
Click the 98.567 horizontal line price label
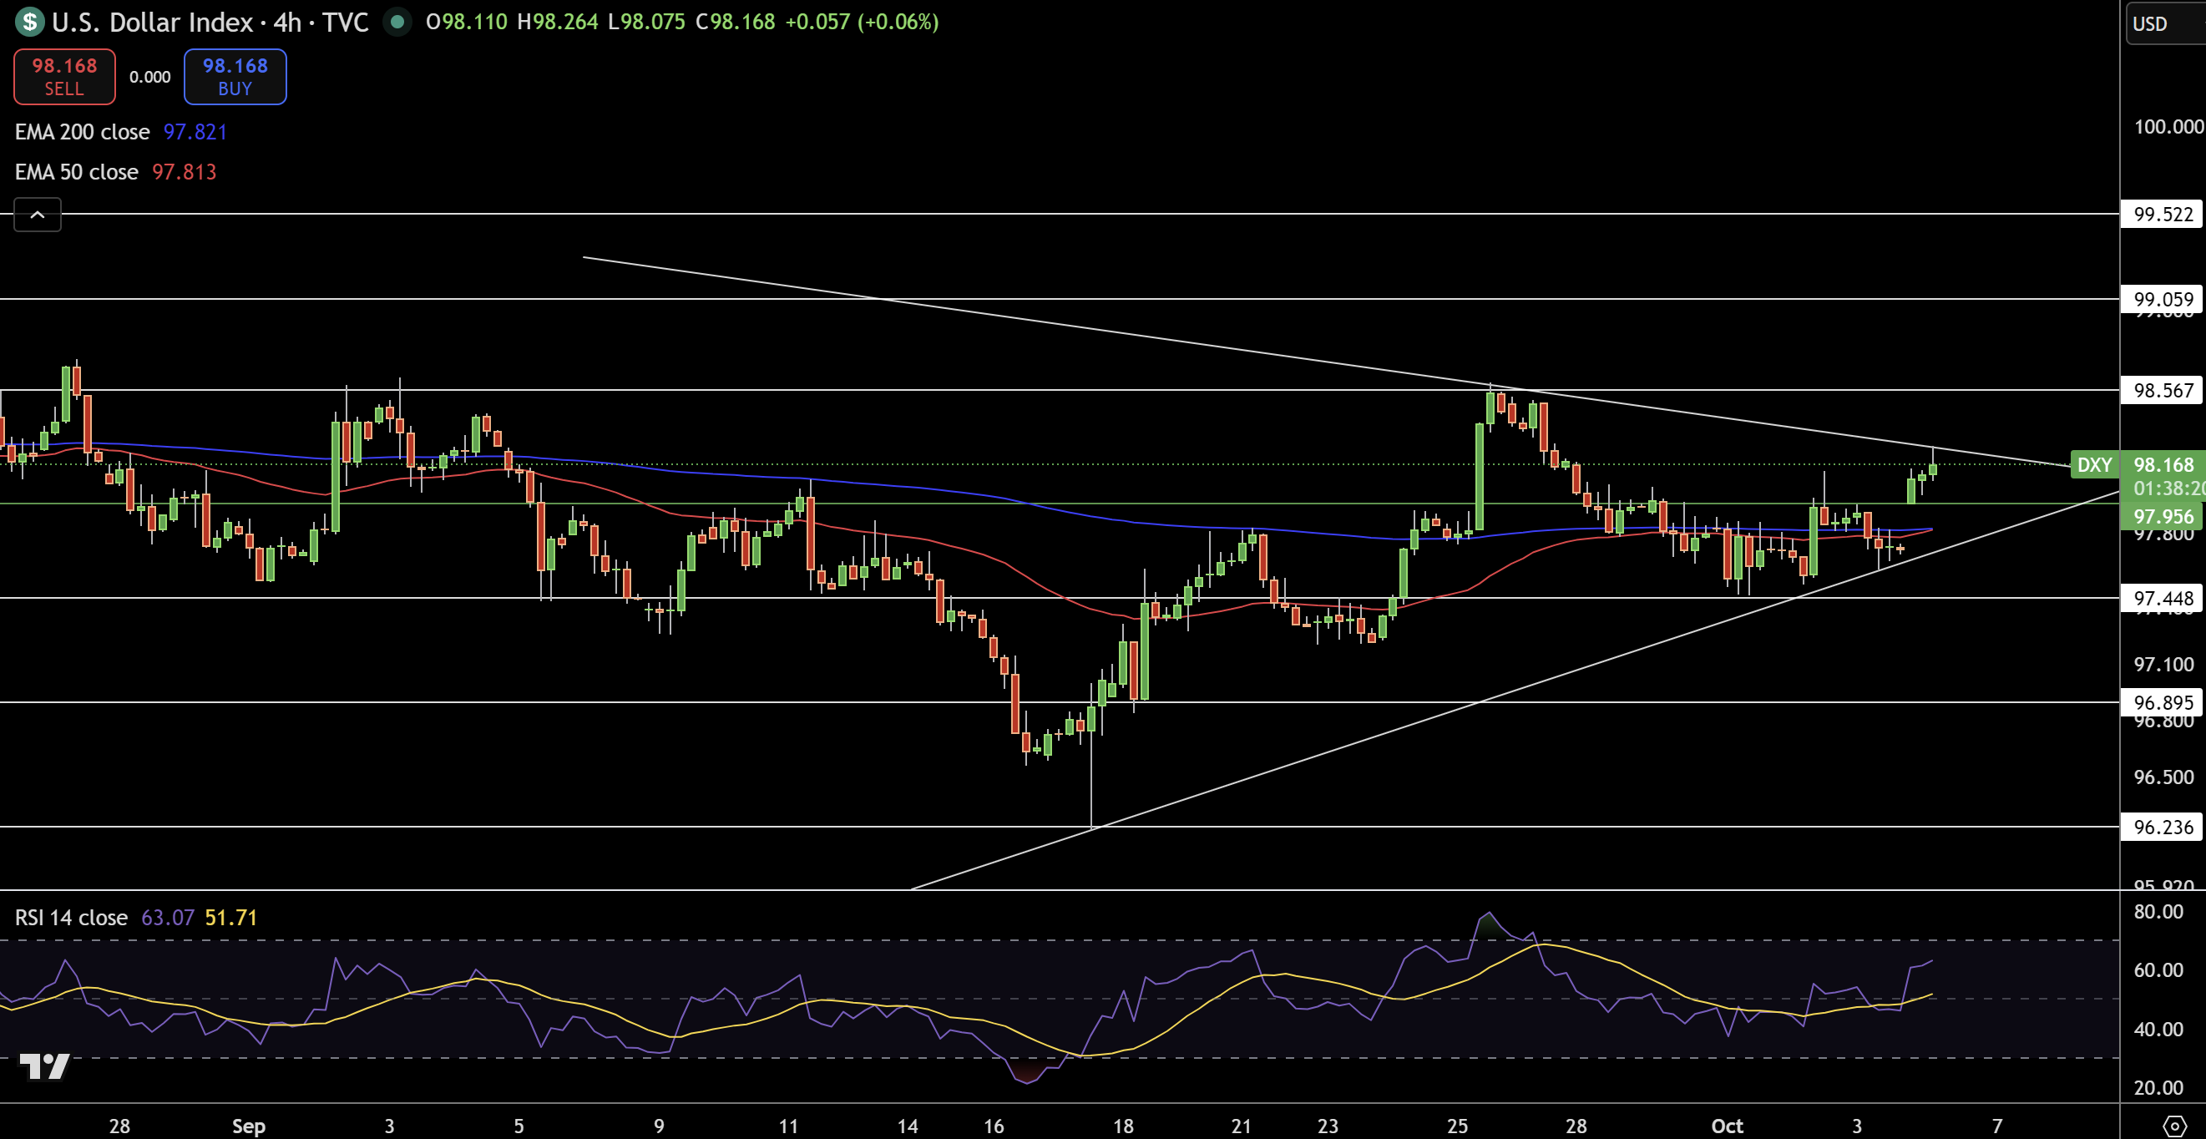click(x=2163, y=391)
